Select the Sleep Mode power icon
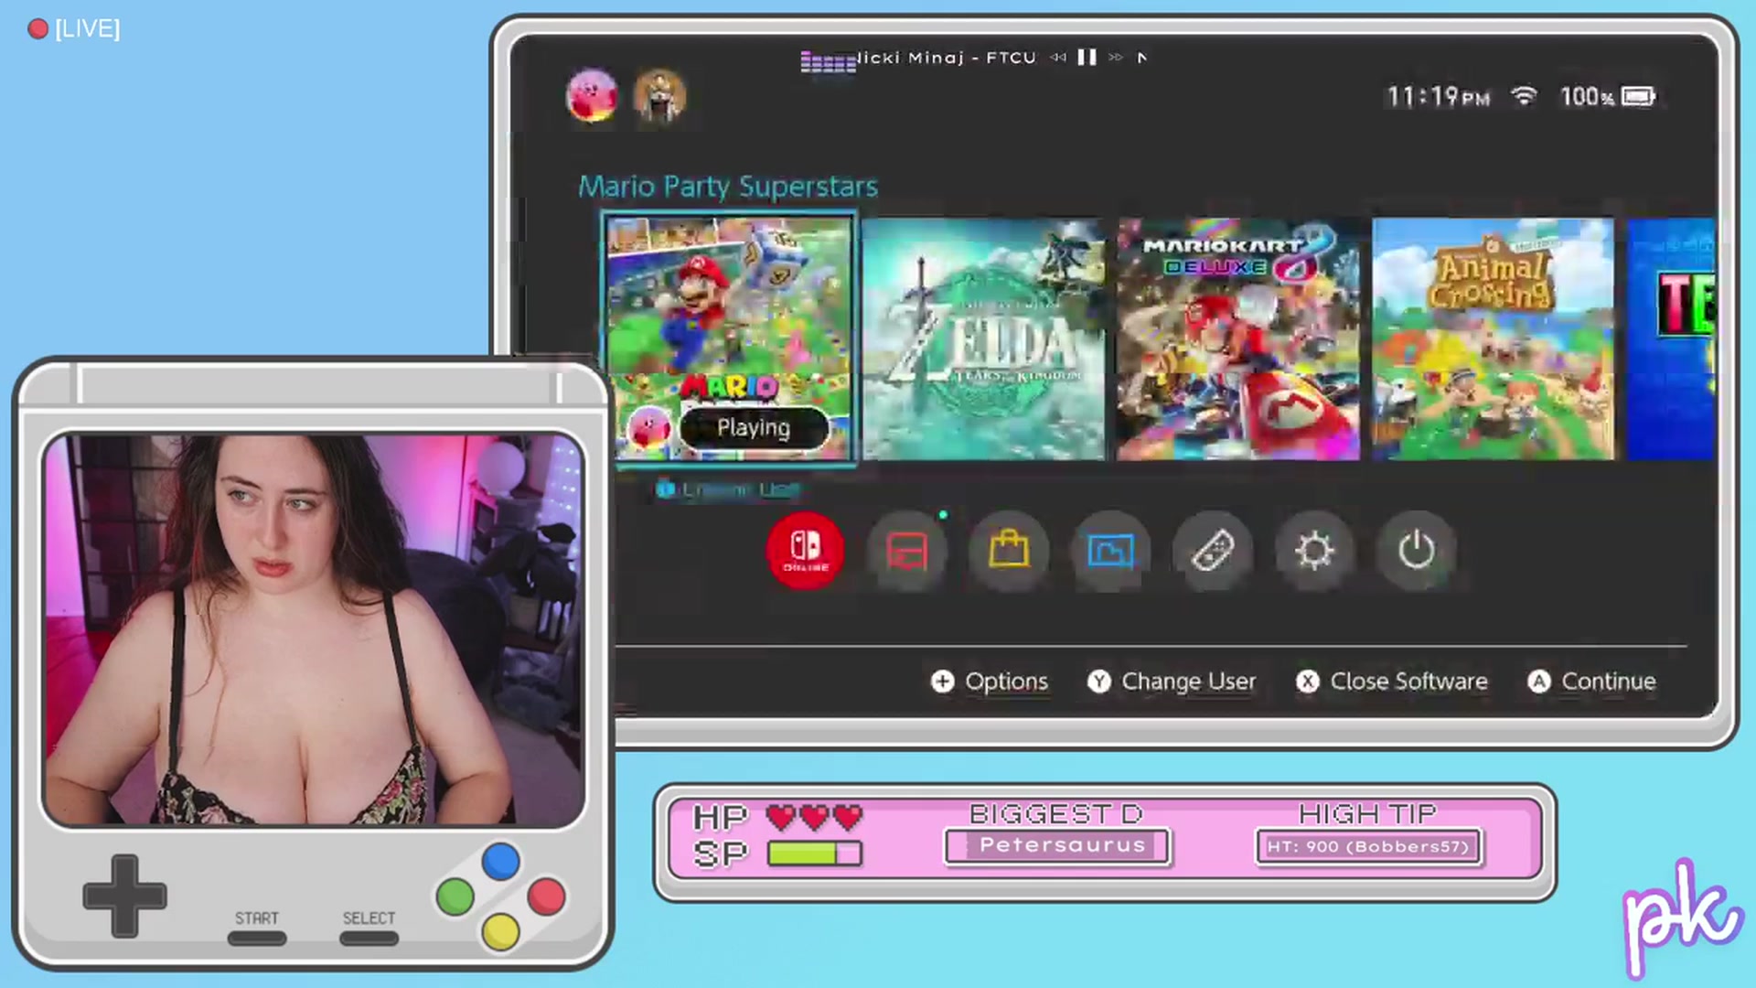 tap(1416, 550)
